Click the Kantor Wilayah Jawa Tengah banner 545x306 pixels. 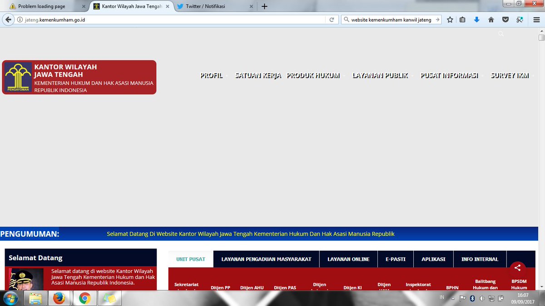click(79, 77)
